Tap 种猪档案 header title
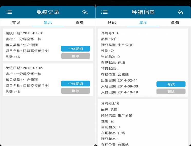Image resolution: width=191 pixels, height=146 pixels. (143, 12)
